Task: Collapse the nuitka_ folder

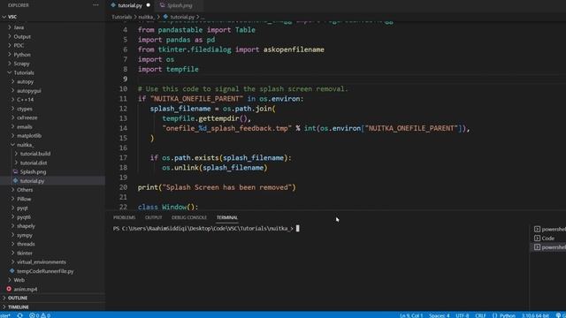Action: tap(26, 145)
